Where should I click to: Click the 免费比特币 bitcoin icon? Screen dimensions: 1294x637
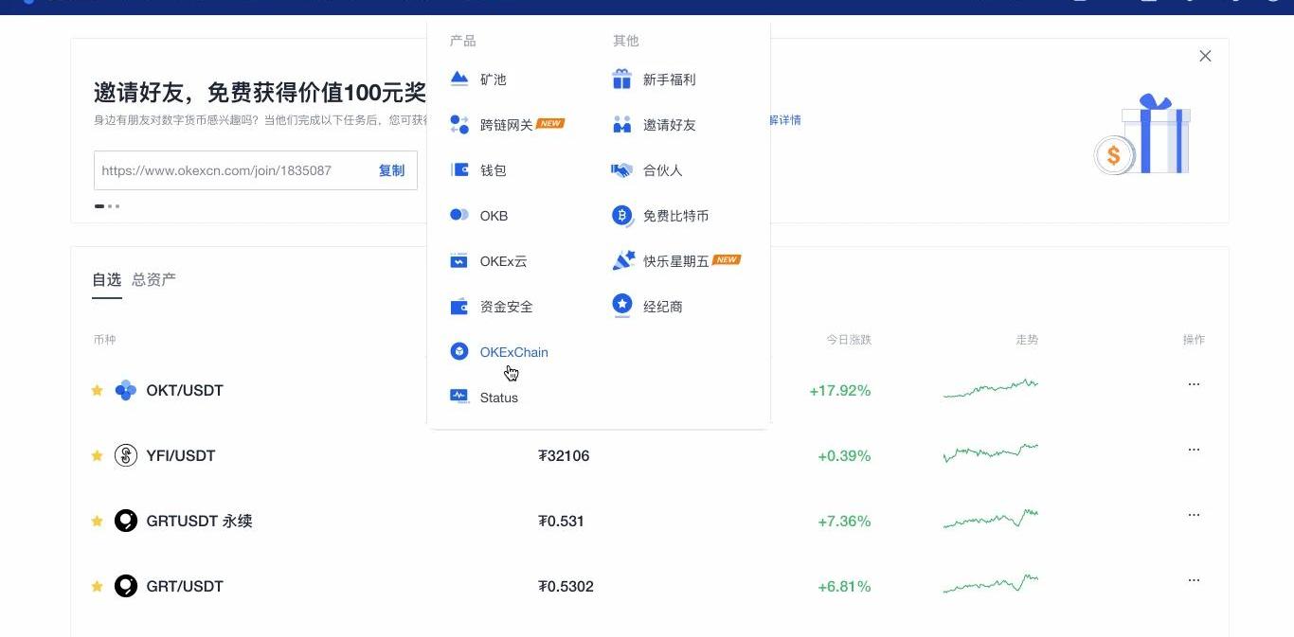tap(622, 216)
